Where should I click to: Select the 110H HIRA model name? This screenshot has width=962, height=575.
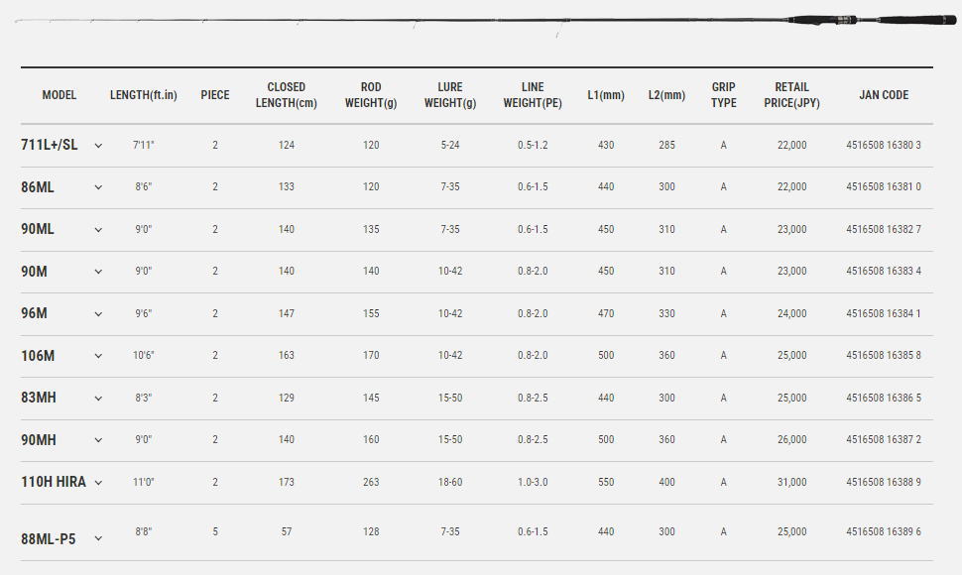coord(54,482)
